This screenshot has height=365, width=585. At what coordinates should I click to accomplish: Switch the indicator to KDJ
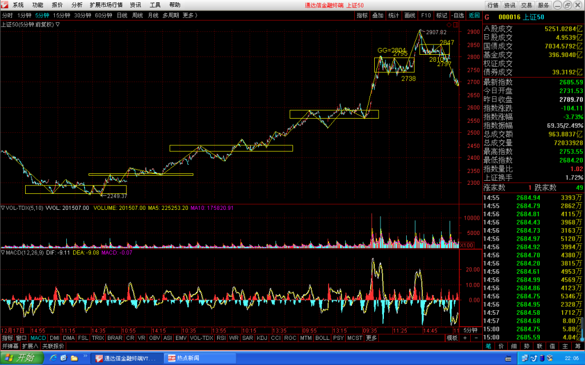click(262, 338)
